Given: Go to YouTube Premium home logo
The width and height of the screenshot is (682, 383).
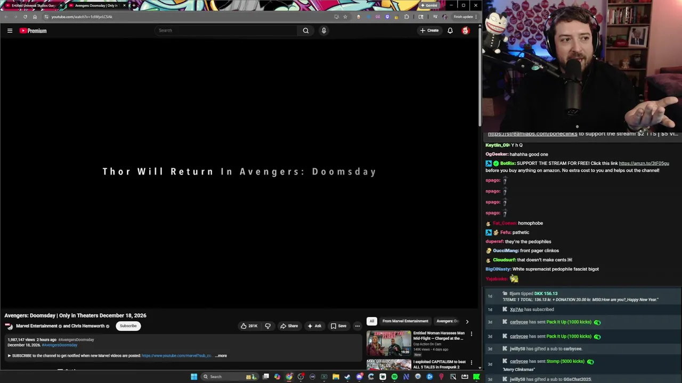Looking at the screenshot, I should click(x=33, y=31).
